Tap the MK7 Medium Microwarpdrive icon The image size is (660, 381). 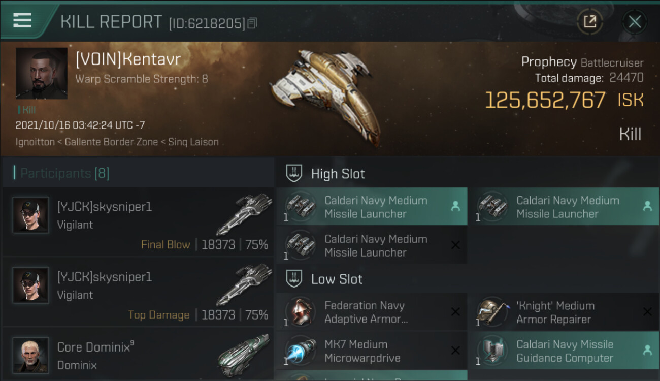tap(301, 351)
